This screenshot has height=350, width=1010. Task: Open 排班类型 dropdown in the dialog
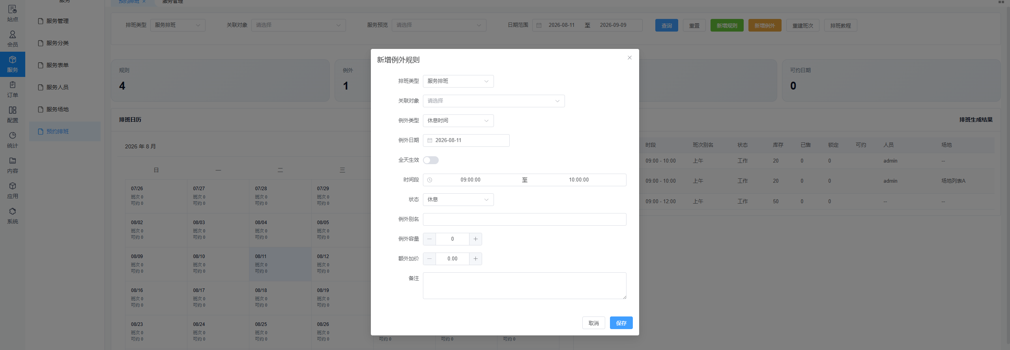click(458, 81)
